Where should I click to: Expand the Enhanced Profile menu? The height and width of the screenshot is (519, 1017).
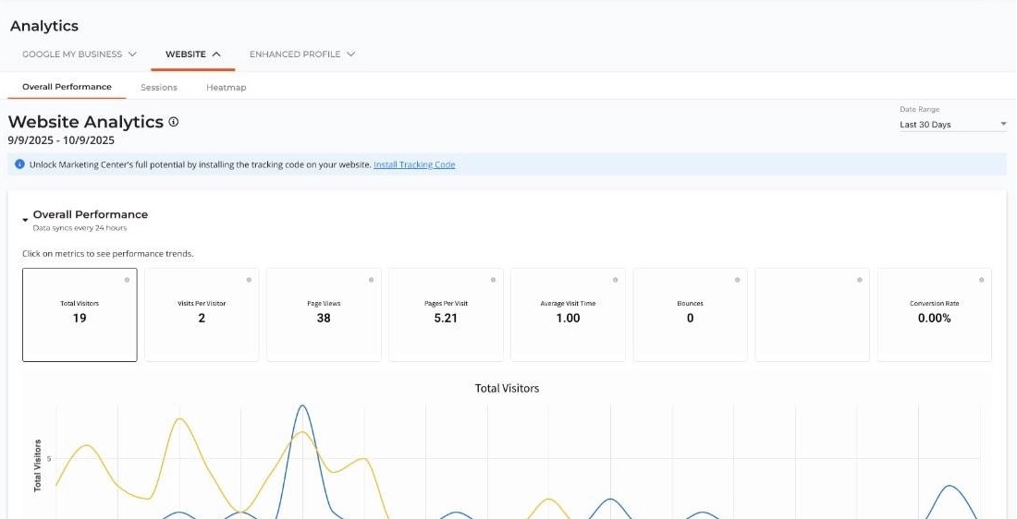[x=302, y=54]
